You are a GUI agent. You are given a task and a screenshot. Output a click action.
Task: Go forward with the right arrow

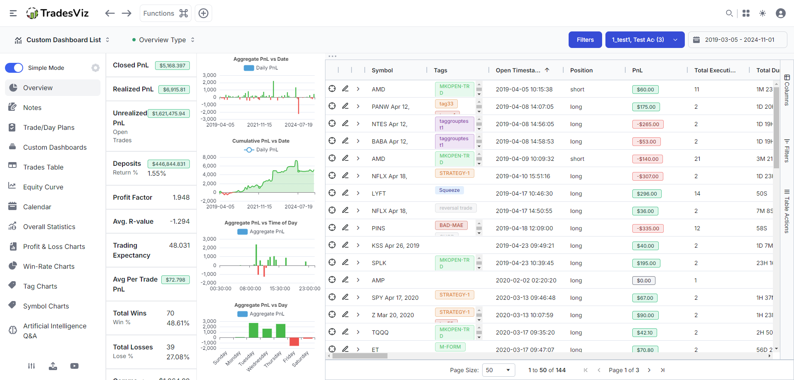[127, 13]
